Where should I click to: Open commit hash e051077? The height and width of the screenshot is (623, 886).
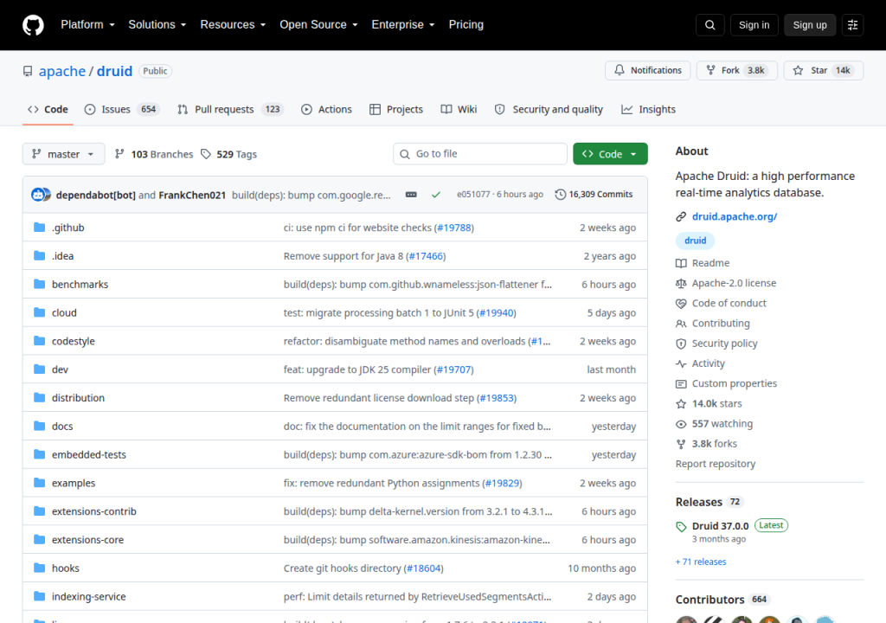pos(473,195)
